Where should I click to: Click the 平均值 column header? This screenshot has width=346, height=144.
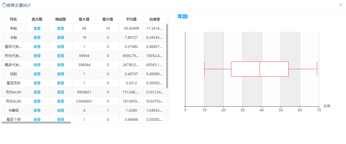[131, 19]
